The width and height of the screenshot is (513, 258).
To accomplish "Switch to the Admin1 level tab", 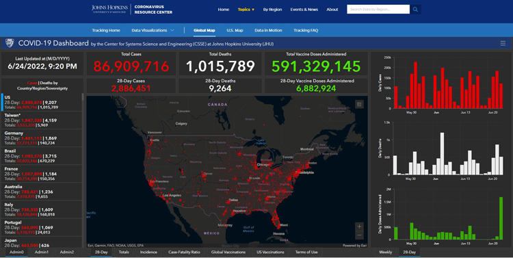I will click(42, 252).
